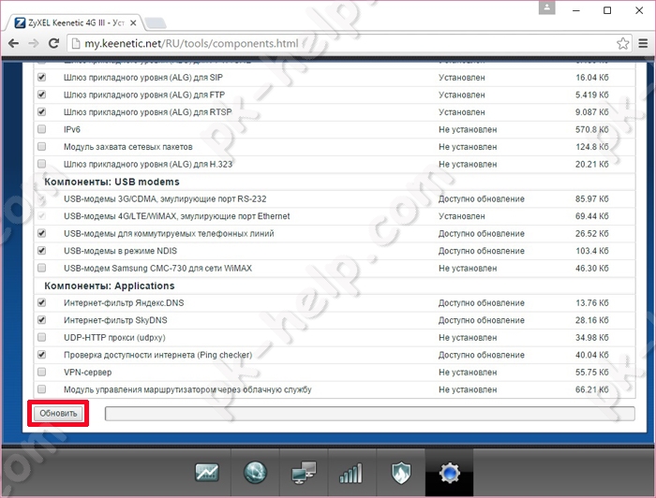Check ALG for H.323 checkbox
This screenshot has width=656, height=498.
tap(42, 164)
